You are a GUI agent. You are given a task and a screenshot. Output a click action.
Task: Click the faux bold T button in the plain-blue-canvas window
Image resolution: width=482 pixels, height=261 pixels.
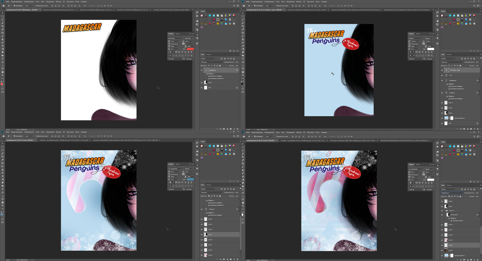point(410,52)
